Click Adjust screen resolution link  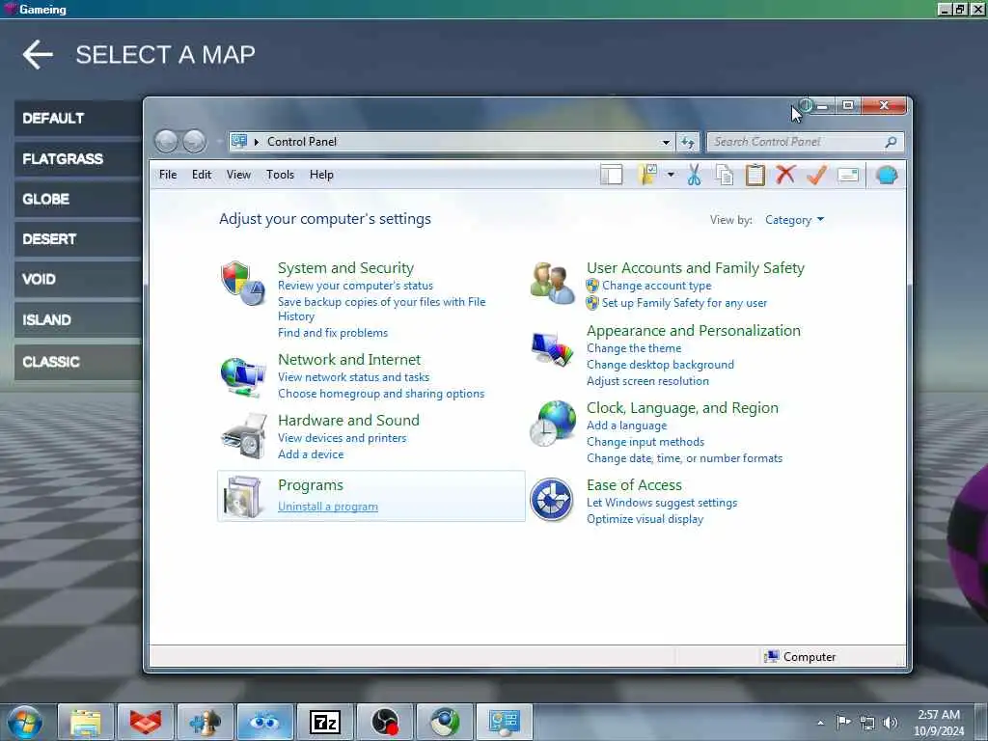coord(647,381)
